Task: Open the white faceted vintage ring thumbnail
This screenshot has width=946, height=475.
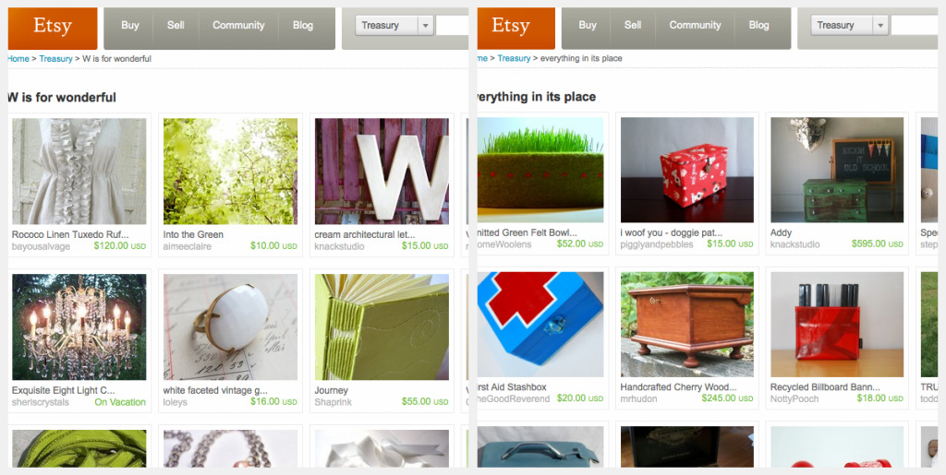Action: pyautogui.click(x=230, y=327)
